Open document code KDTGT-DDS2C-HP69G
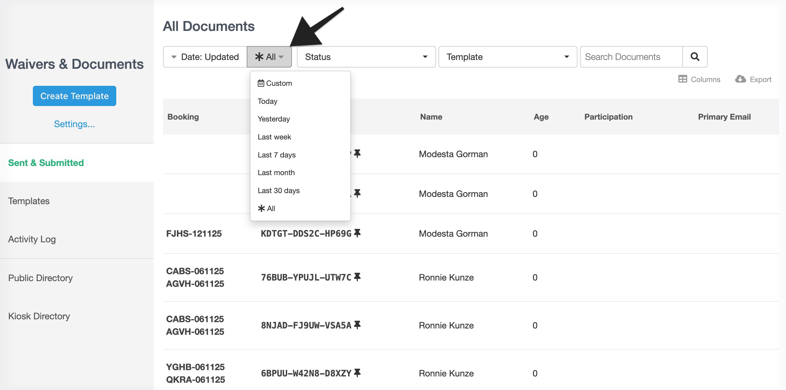 point(306,233)
